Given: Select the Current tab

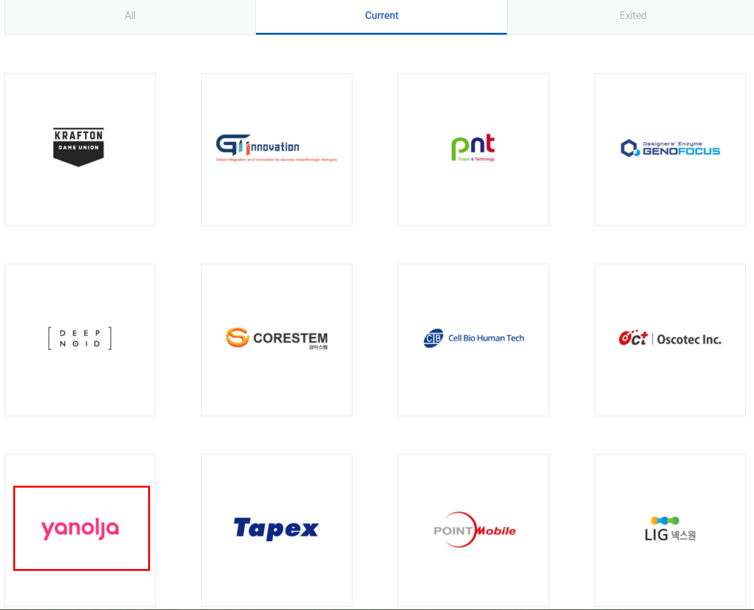Looking at the screenshot, I should (381, 16).
